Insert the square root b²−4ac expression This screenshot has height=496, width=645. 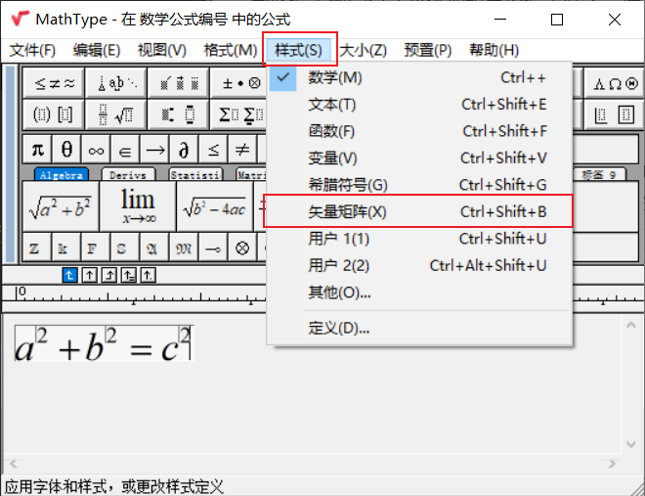215,206
